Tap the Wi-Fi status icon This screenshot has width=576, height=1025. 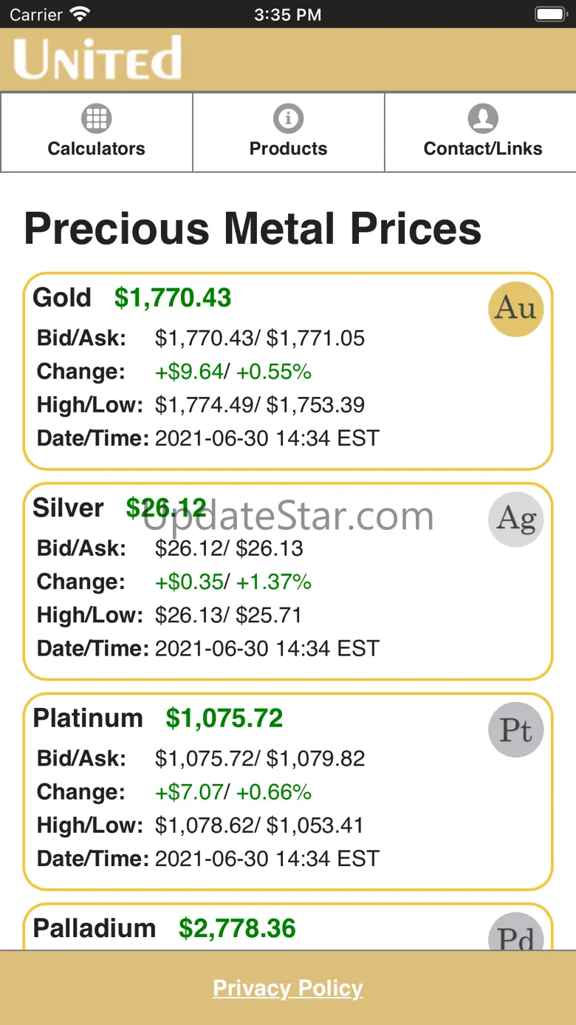(x=79, y=14)
